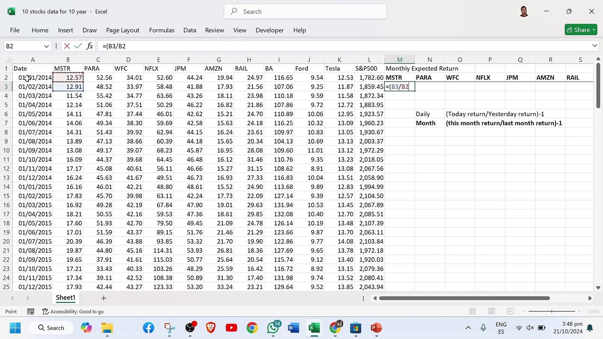Show hidden system tray icons
Screen dimensions: 603x339
468,328
